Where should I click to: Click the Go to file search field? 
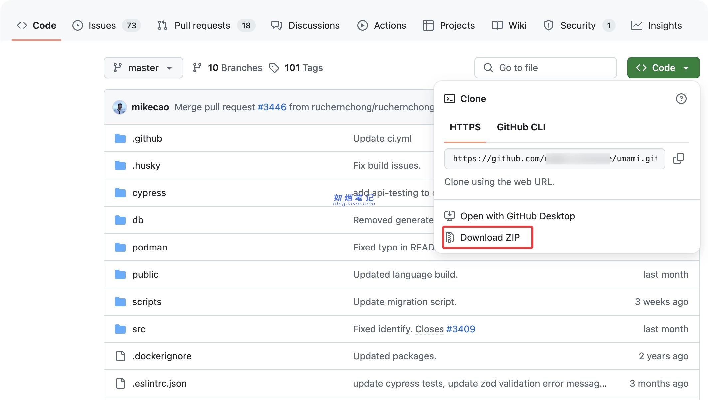coord(546,68)
